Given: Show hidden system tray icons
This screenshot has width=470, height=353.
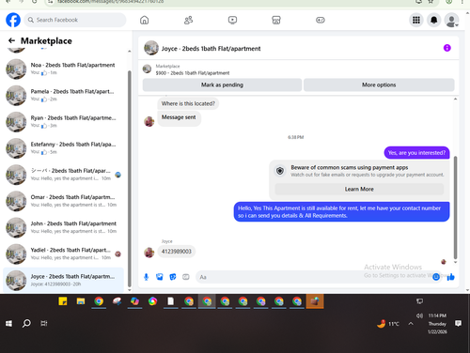Looking at the screenshot, I should click(x=411, y=324).
